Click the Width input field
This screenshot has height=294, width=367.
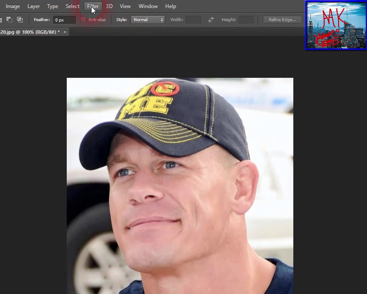click(193, 20)
